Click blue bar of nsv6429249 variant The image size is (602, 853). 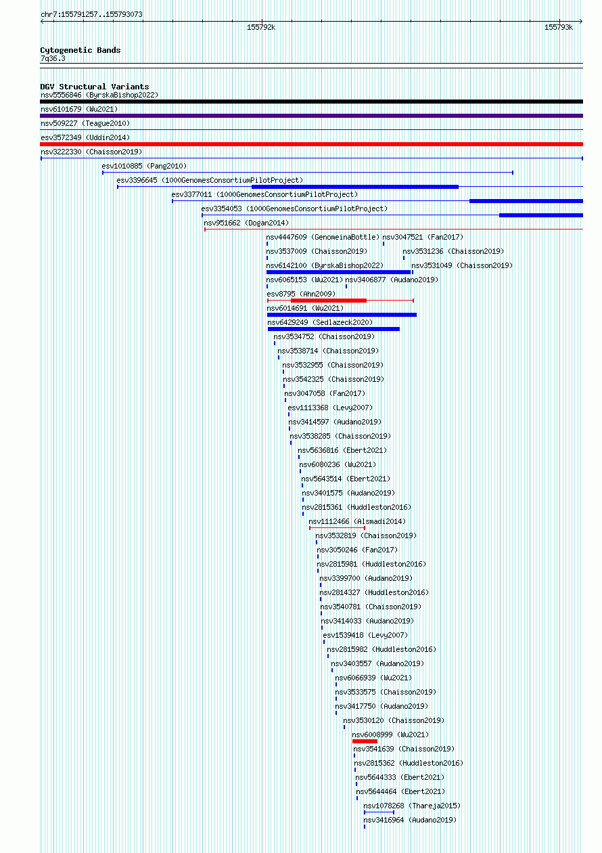(x=333, y=329)
